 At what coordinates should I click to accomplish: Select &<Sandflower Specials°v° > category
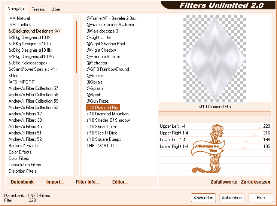(x=33, y=69)
